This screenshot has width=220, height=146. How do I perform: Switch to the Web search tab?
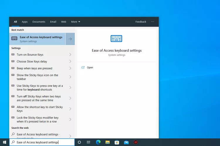coord(64,22)
